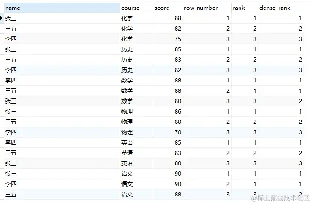Click score 85 for 张三 历史
The height and width of the screenshot is (204, 312).
[168, 49]
